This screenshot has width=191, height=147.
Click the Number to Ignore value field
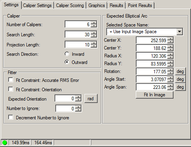65,108
